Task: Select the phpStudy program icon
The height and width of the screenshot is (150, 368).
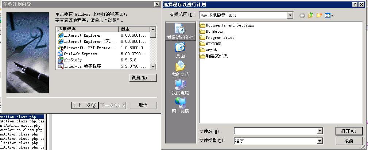Action: pos(61,60)
